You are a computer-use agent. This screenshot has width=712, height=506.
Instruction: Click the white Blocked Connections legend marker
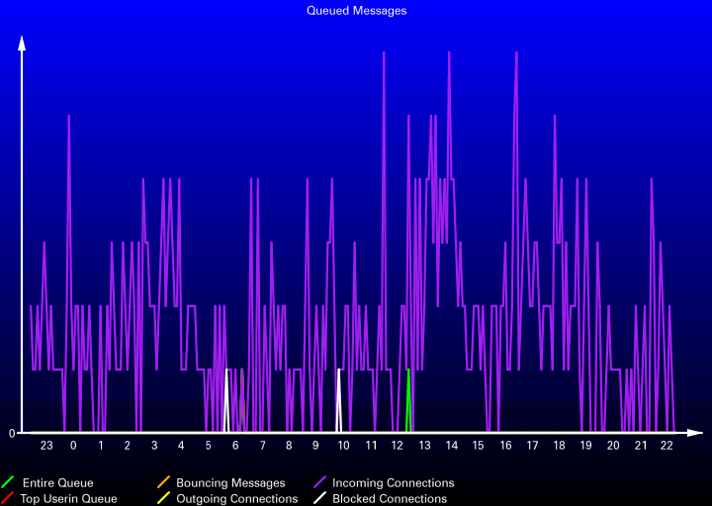[319, 499]
